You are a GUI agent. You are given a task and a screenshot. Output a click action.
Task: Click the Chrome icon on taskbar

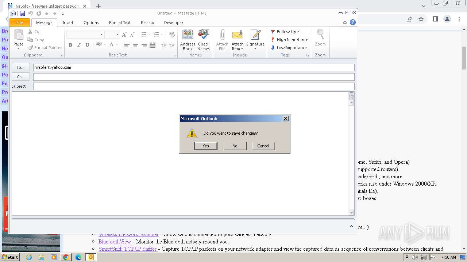(66, 257)
